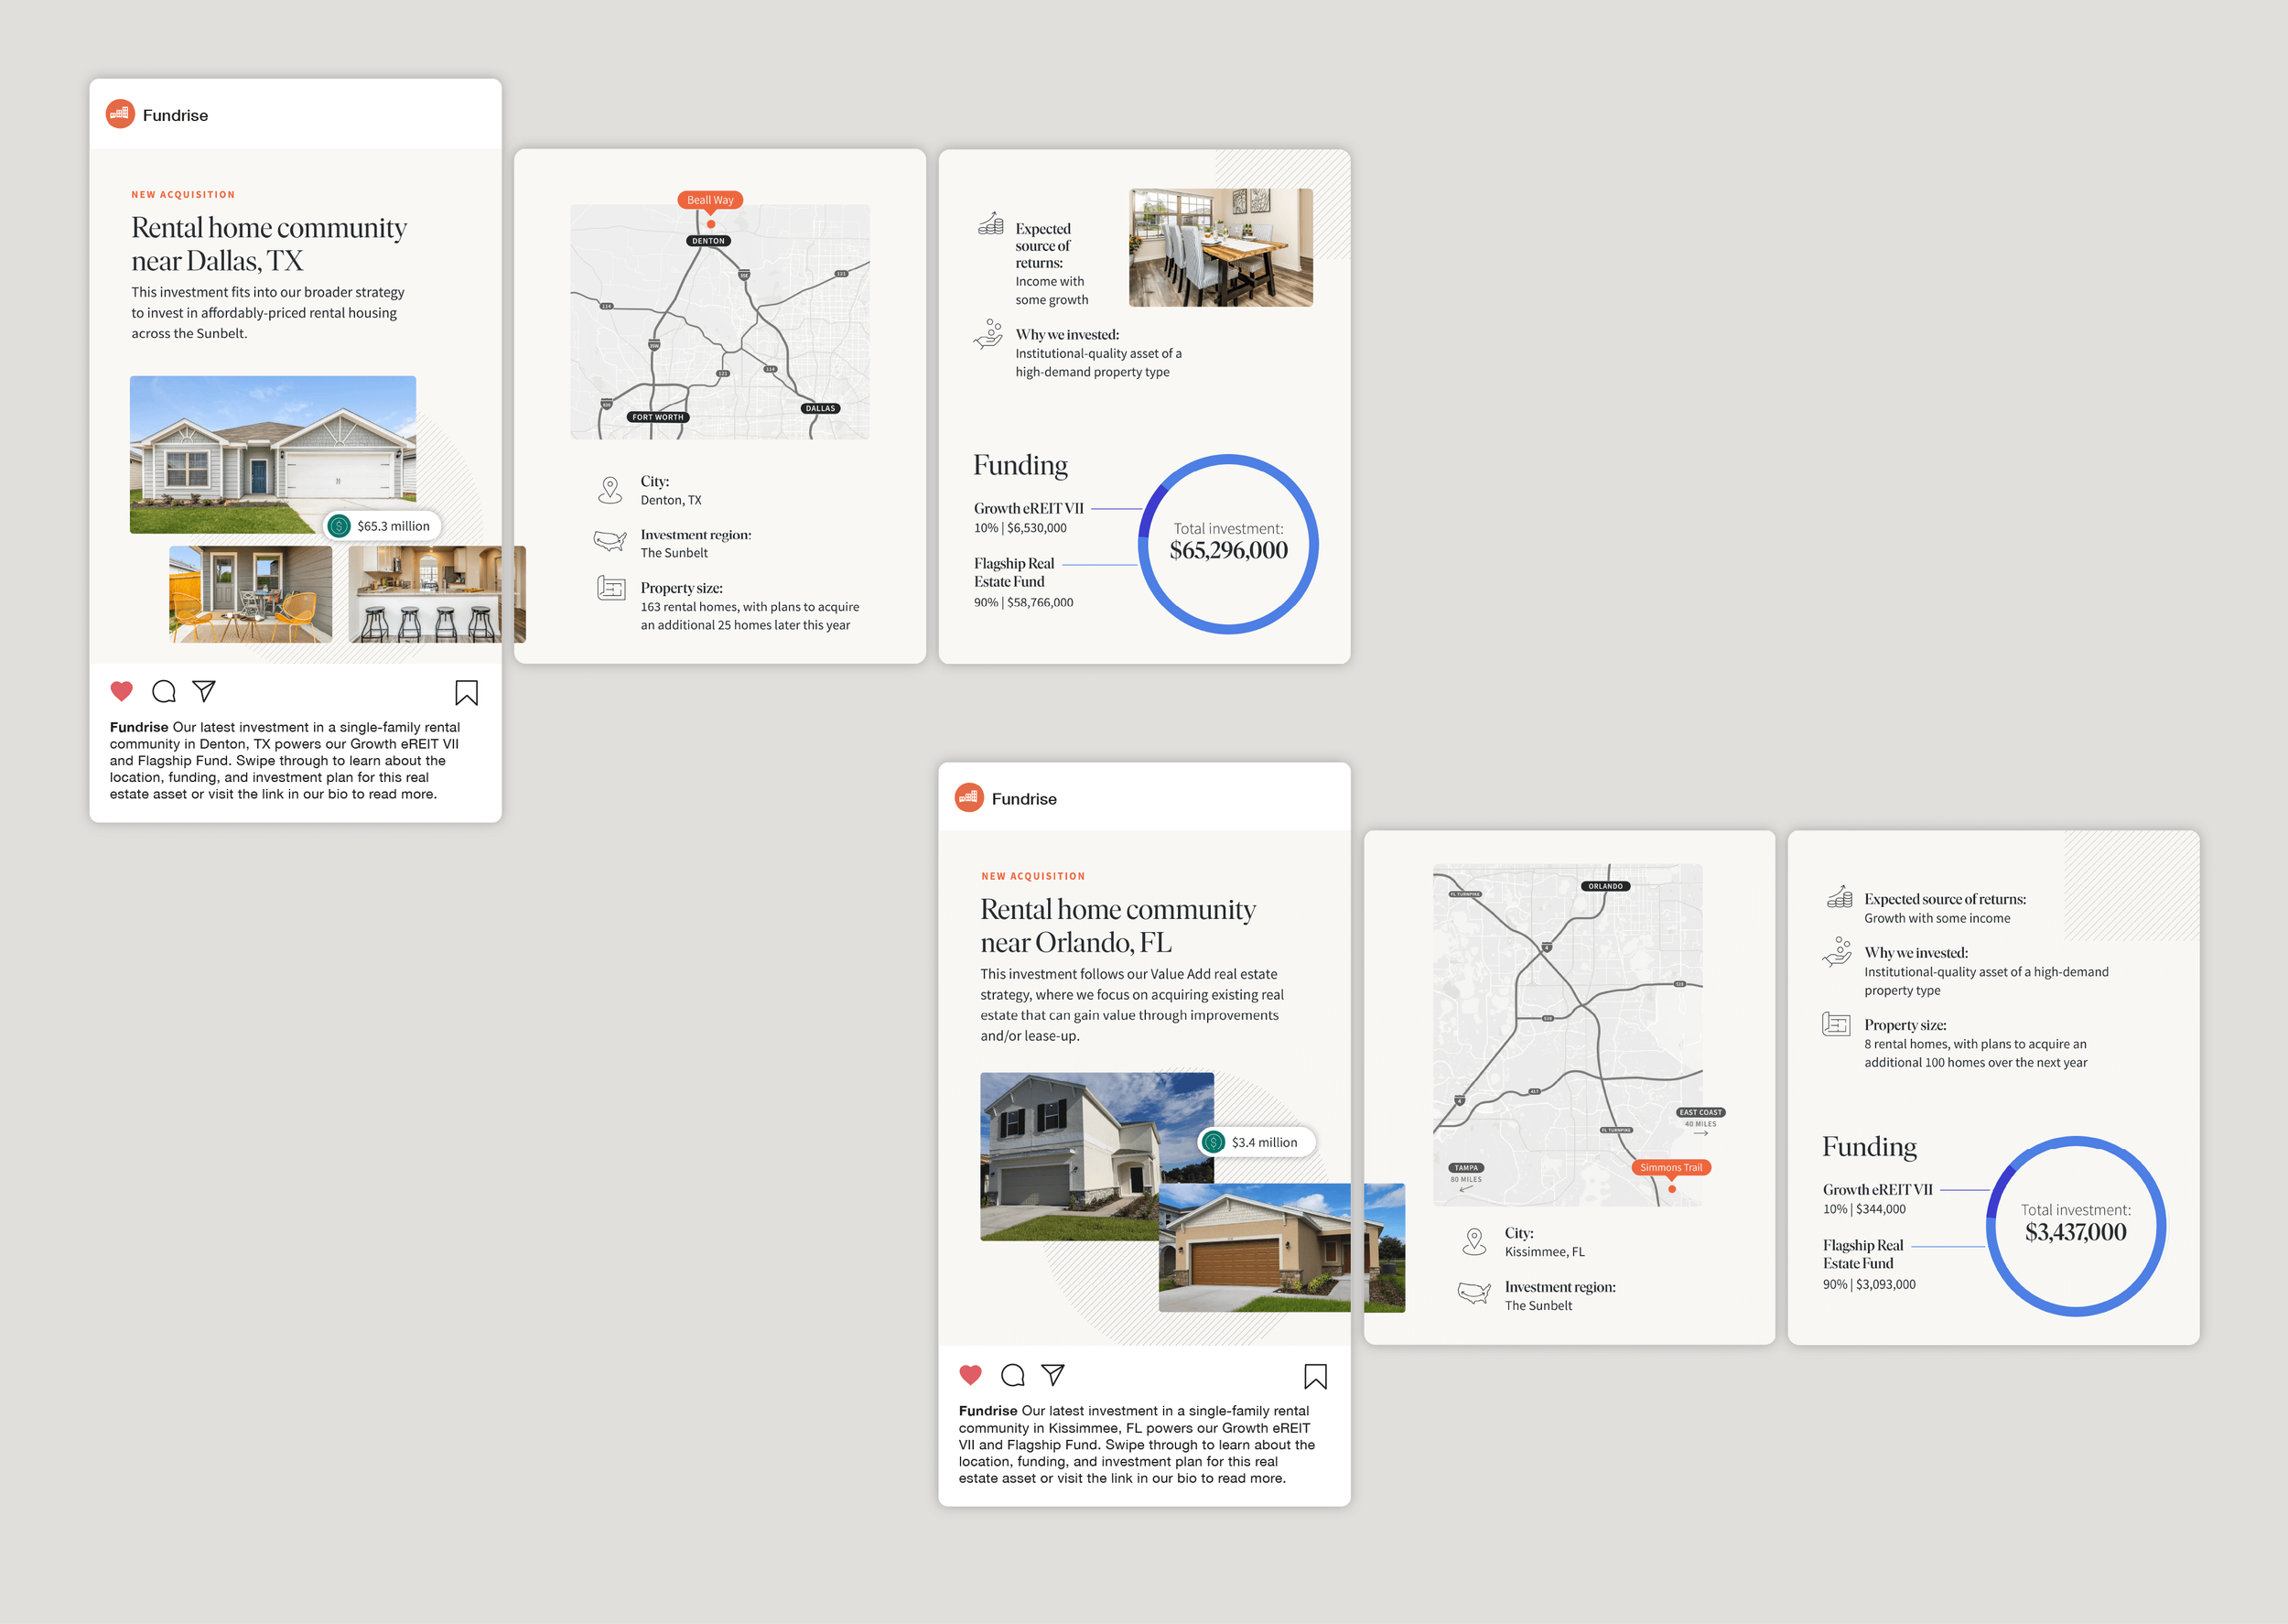Share the Orlando post via send icon
The height and width of the screenshot is (1624, 2288).
point(1052,1375)
